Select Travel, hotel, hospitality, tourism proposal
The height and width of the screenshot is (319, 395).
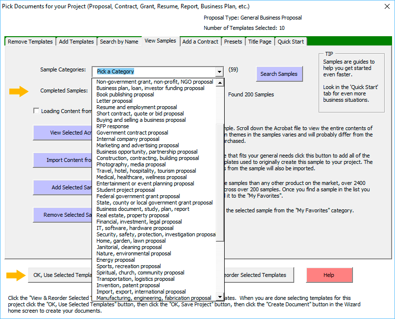(154, 171)
